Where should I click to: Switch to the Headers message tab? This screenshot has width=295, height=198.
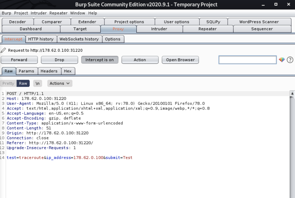coord(49,71)
